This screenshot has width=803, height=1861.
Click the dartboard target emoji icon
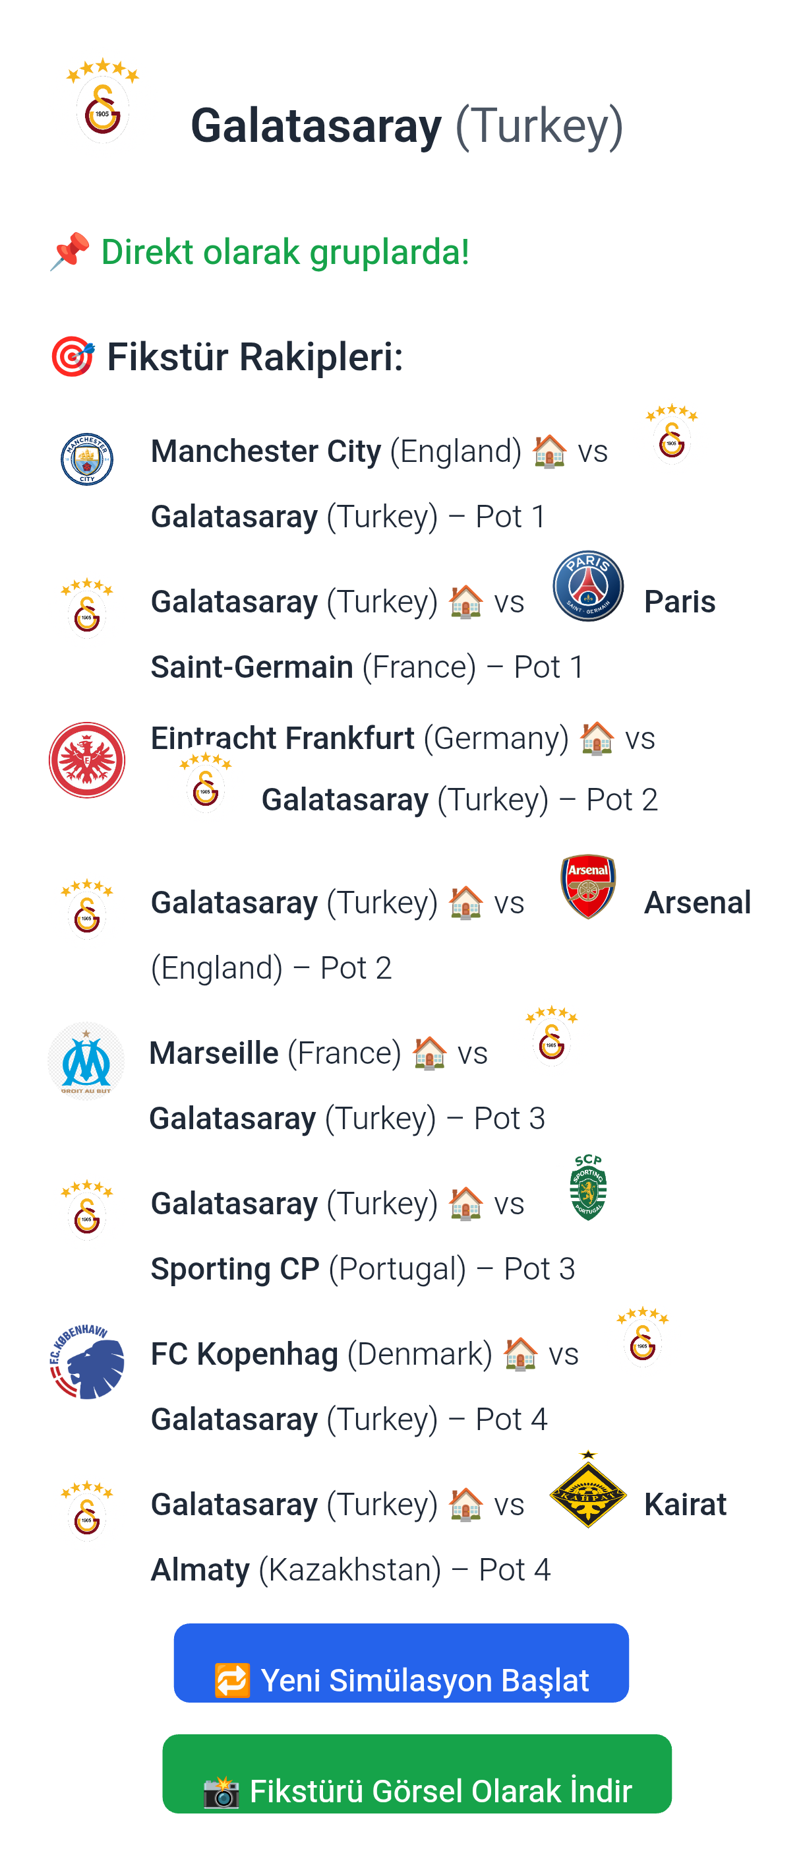(x=72, y=356)
